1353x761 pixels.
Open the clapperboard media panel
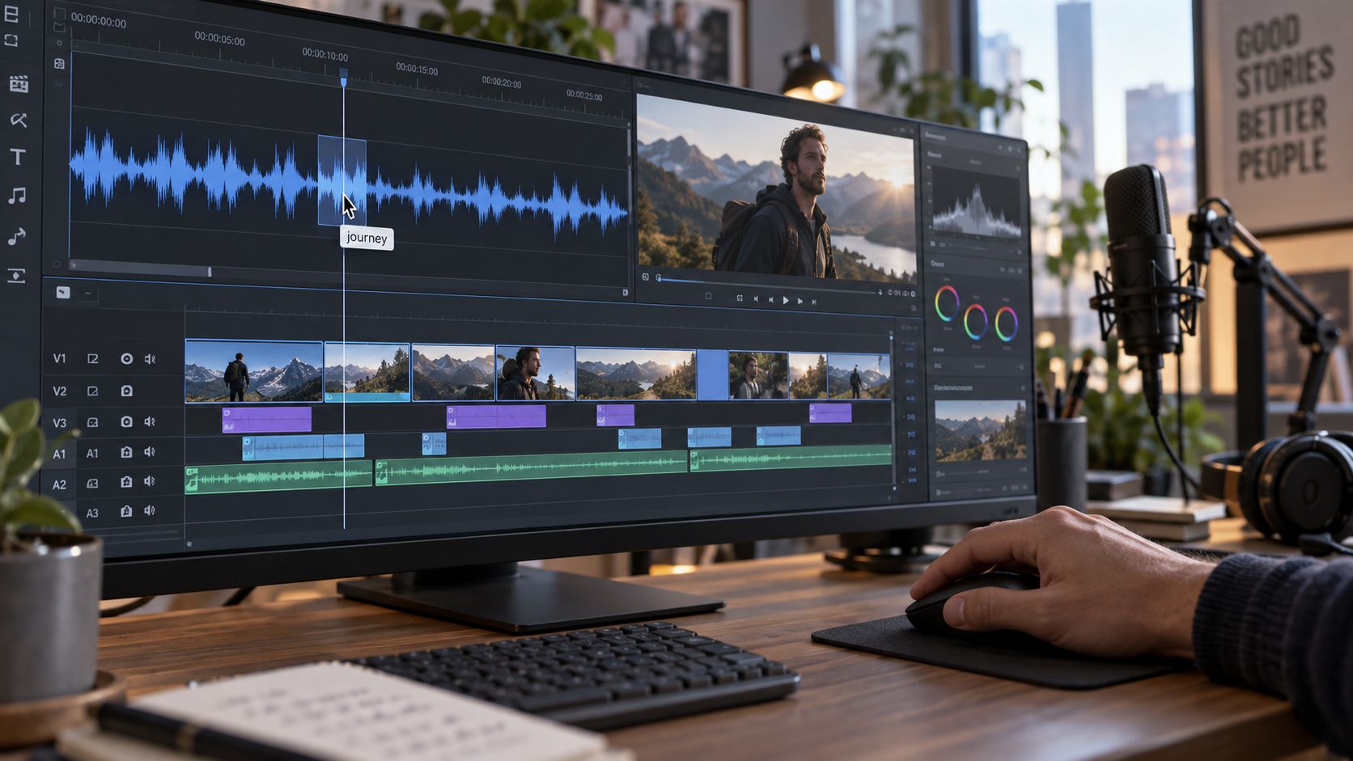[x=18, y=83]
